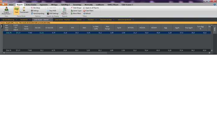Open the LeakBuster ribbon tab

pyautogui.click(x=100, y=5)
